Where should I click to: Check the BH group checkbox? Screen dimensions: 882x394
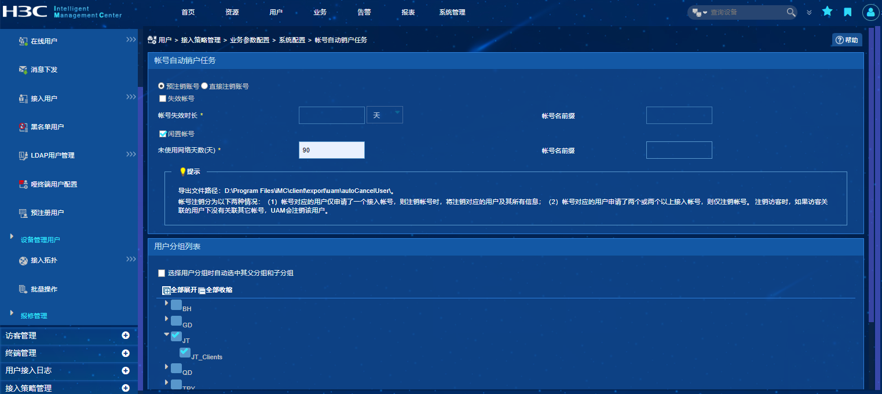point(176,305)
